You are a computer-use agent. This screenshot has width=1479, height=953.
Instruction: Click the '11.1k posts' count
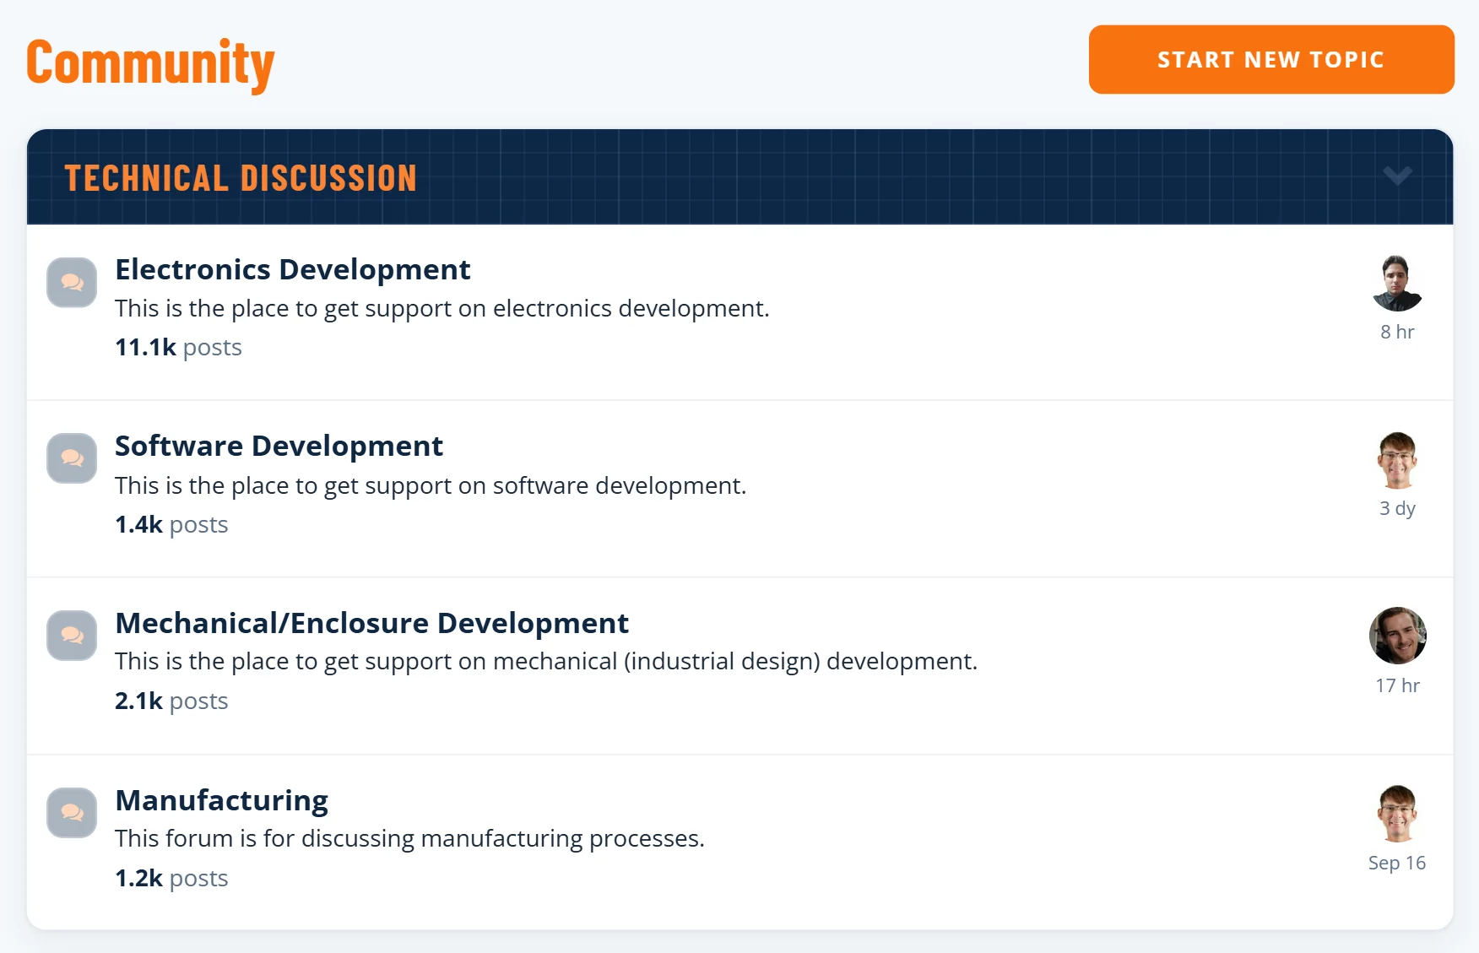point(178,347)
